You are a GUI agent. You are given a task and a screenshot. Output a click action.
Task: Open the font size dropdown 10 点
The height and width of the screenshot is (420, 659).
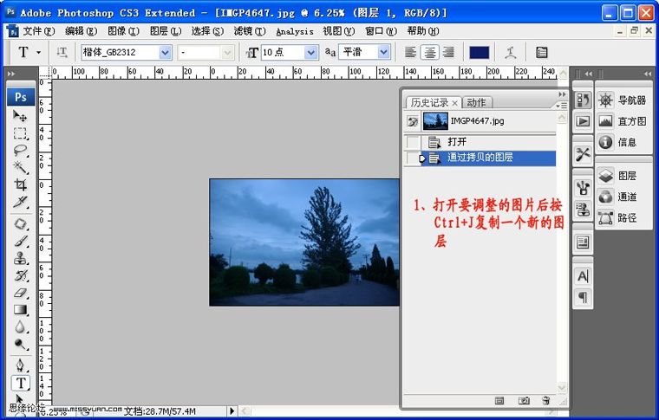[x=310, y=53]
